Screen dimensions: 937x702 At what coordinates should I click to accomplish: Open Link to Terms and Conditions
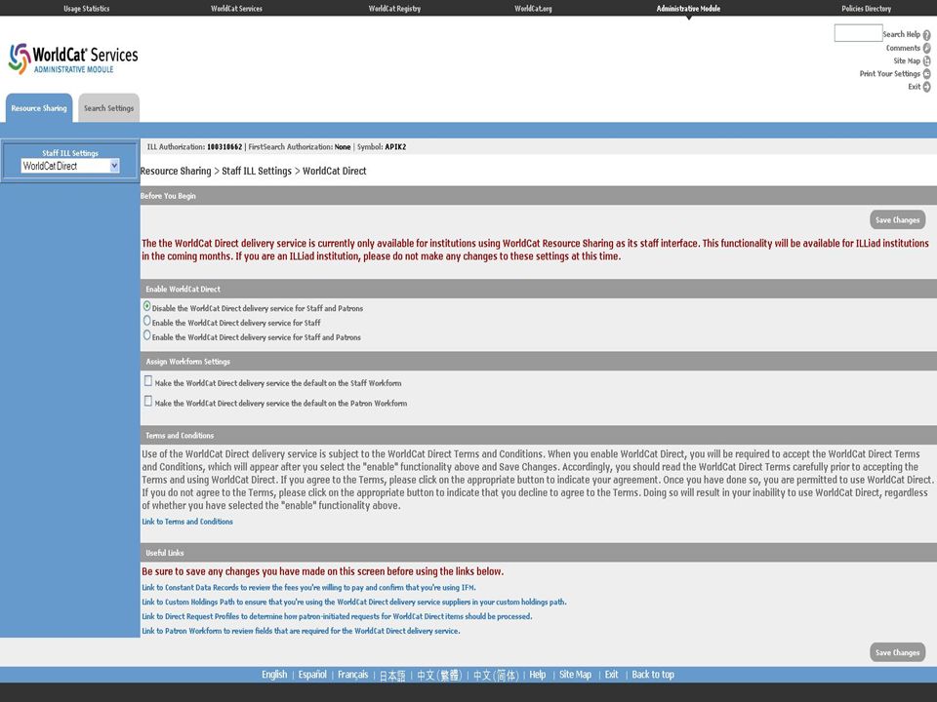tap(187, 522)
